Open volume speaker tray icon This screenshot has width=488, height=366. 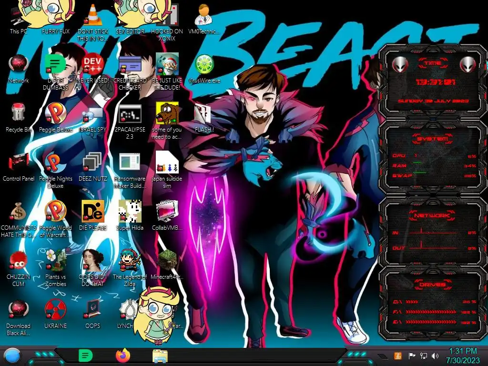(435, 356)
